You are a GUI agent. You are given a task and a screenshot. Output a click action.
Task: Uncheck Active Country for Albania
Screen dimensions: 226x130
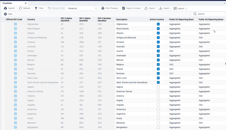158,33
